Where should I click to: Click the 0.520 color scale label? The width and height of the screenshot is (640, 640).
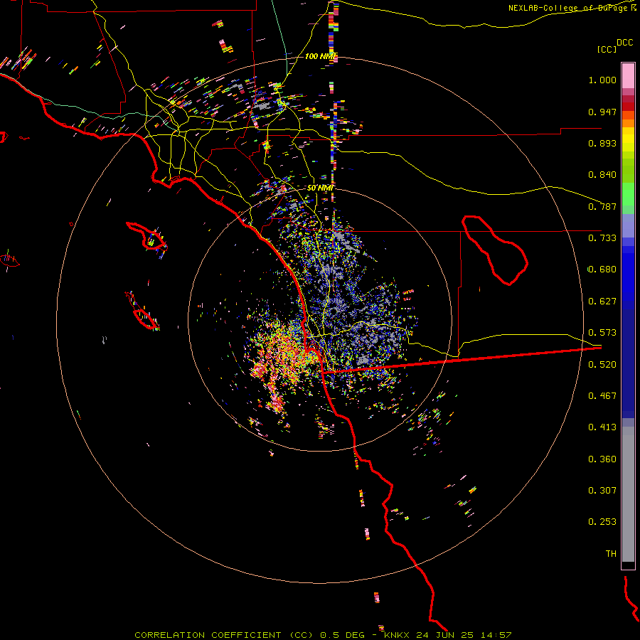[602, 365]
